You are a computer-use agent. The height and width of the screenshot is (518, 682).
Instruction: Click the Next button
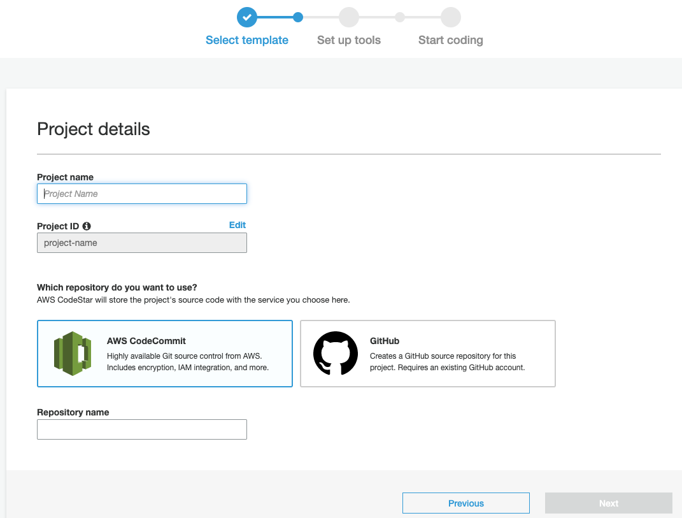coord(609,503)
